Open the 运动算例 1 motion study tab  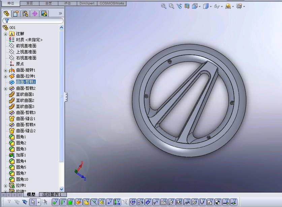coord(53,195)
